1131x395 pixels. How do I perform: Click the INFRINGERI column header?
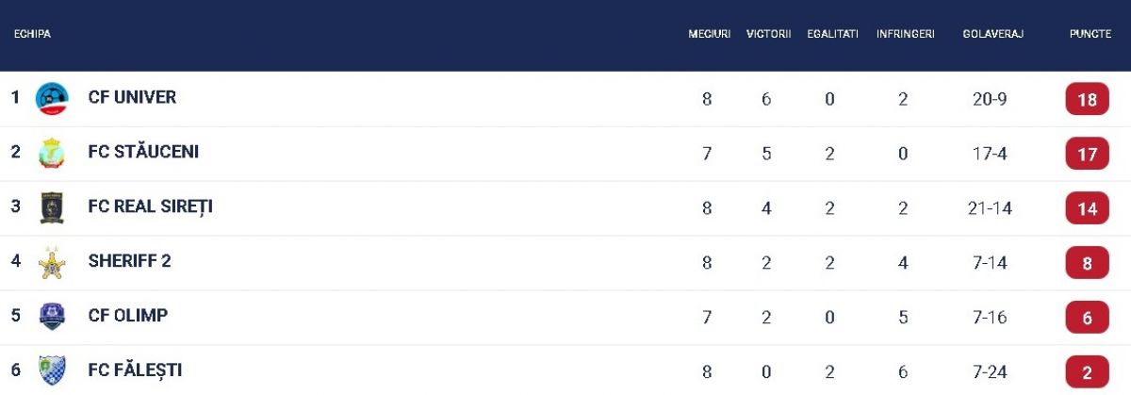point(905,34)
